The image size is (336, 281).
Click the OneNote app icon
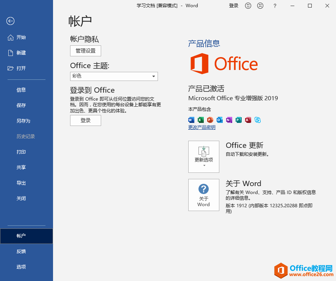tap(229, 120)
